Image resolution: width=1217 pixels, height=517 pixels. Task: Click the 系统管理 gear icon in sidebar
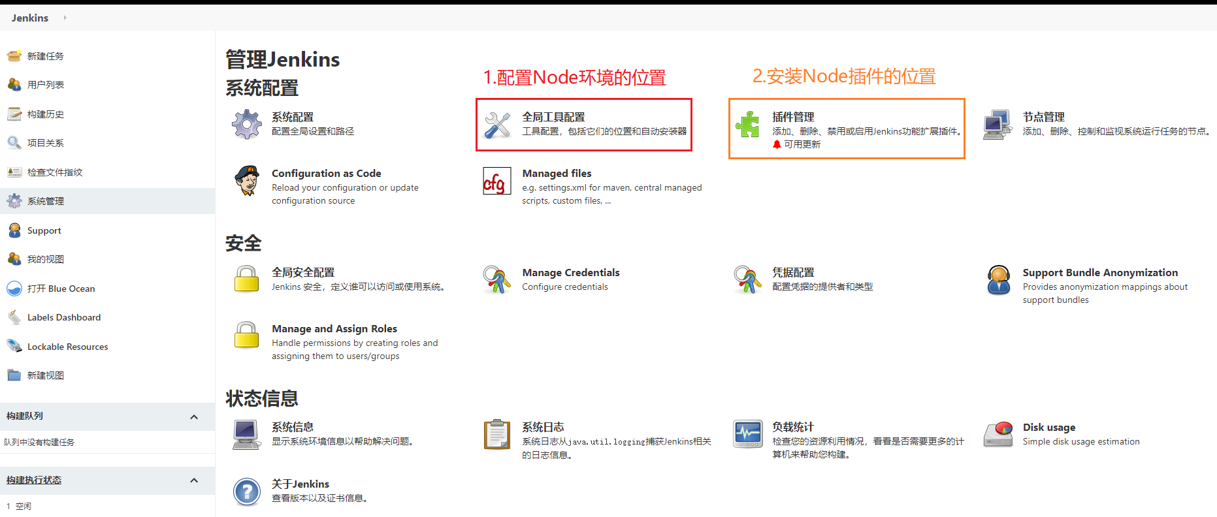tap(14, 201)
